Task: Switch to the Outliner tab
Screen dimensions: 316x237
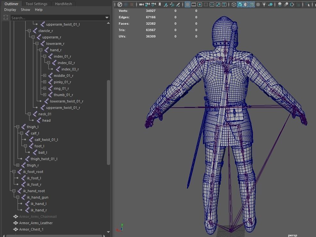Action: (11, 4)
